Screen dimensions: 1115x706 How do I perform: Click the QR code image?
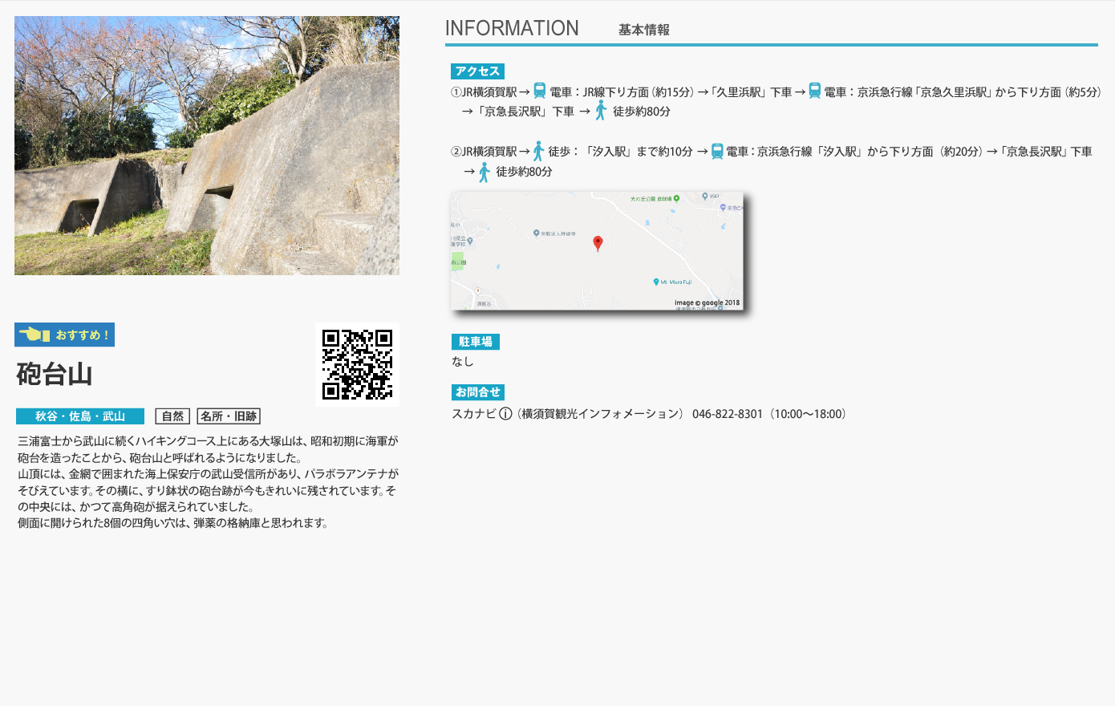pos(357,364)
